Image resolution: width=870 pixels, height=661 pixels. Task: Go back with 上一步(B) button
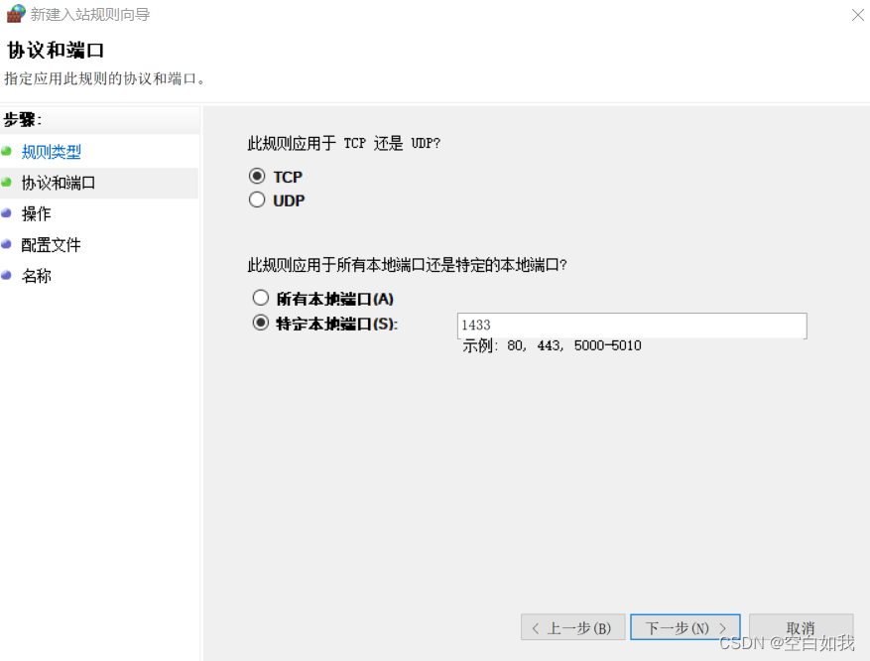click(x=572, y=627)
